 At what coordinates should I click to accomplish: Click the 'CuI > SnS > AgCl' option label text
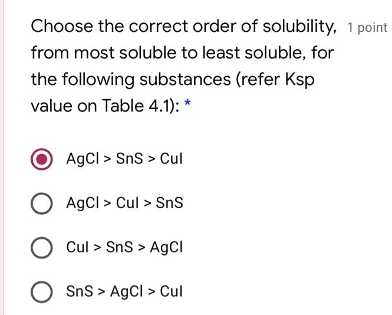click(124, 248)
